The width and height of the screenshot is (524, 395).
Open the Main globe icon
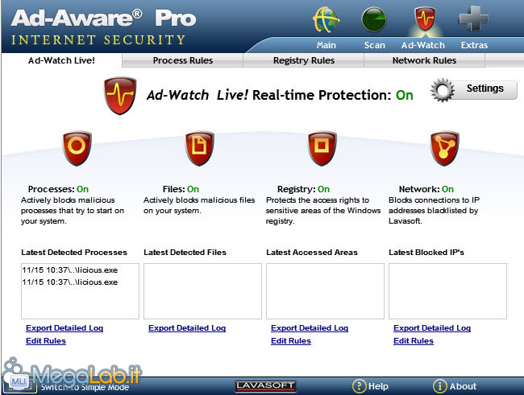[326, 20]
